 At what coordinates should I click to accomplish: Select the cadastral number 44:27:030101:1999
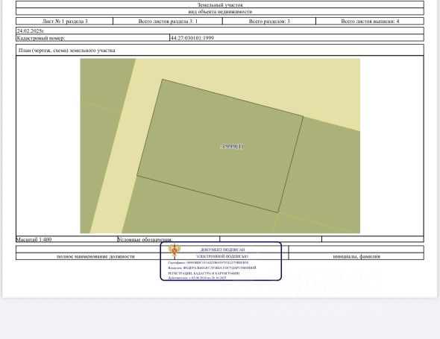coord(192,38)
